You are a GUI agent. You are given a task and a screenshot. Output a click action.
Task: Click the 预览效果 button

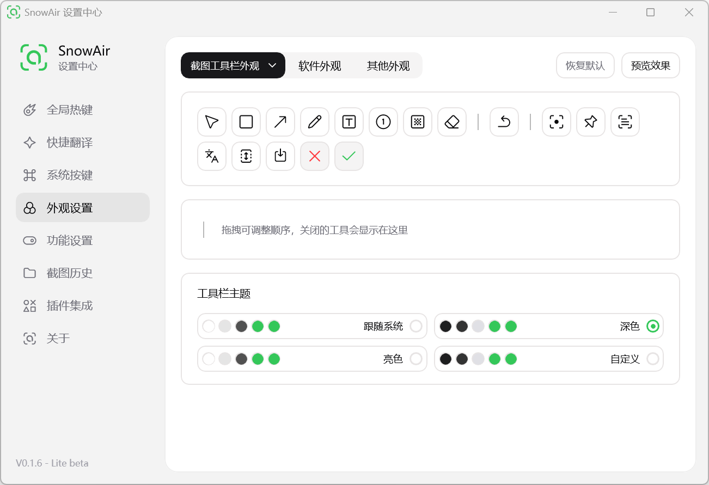(651, 65)
